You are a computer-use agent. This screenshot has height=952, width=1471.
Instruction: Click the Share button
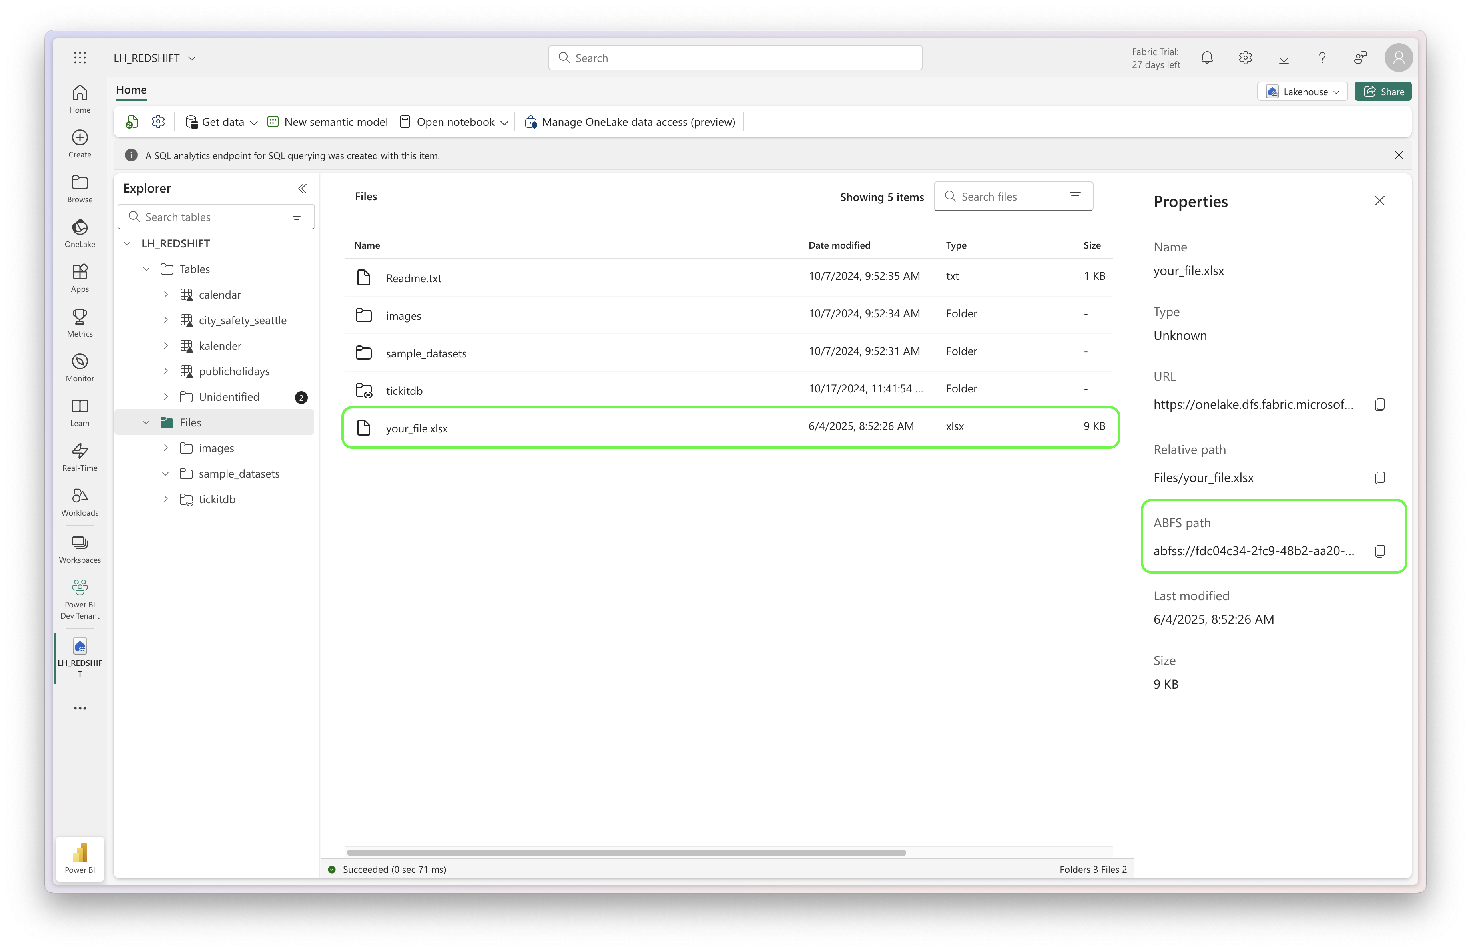(1383, 91)
